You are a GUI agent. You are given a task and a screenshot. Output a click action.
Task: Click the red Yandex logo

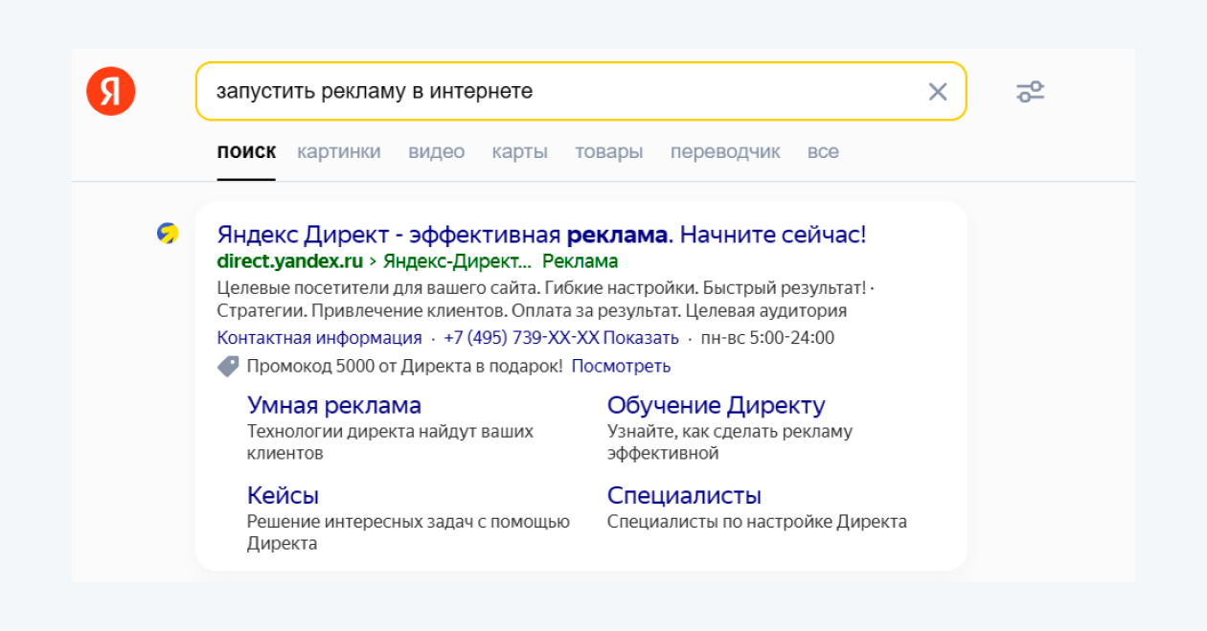(111, 92)
